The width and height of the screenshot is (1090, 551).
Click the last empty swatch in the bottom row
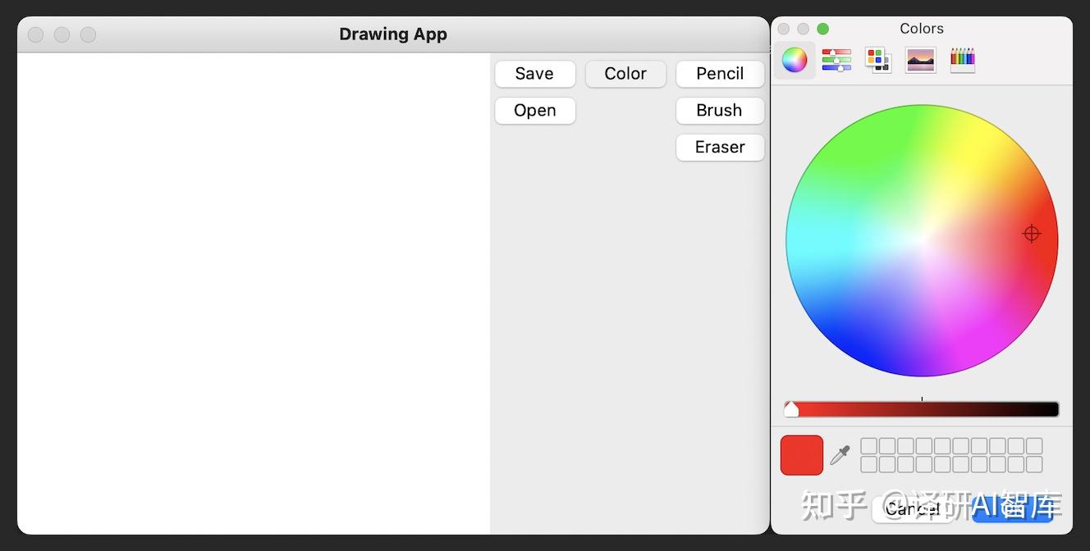click(1034, 465)
